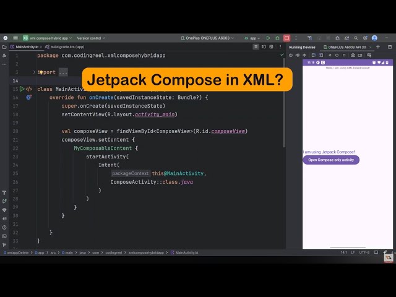The height and width of the screenshot is (297, 396).
Task: Click the lightbulb intention hint on import line
Action: [41, 72]
